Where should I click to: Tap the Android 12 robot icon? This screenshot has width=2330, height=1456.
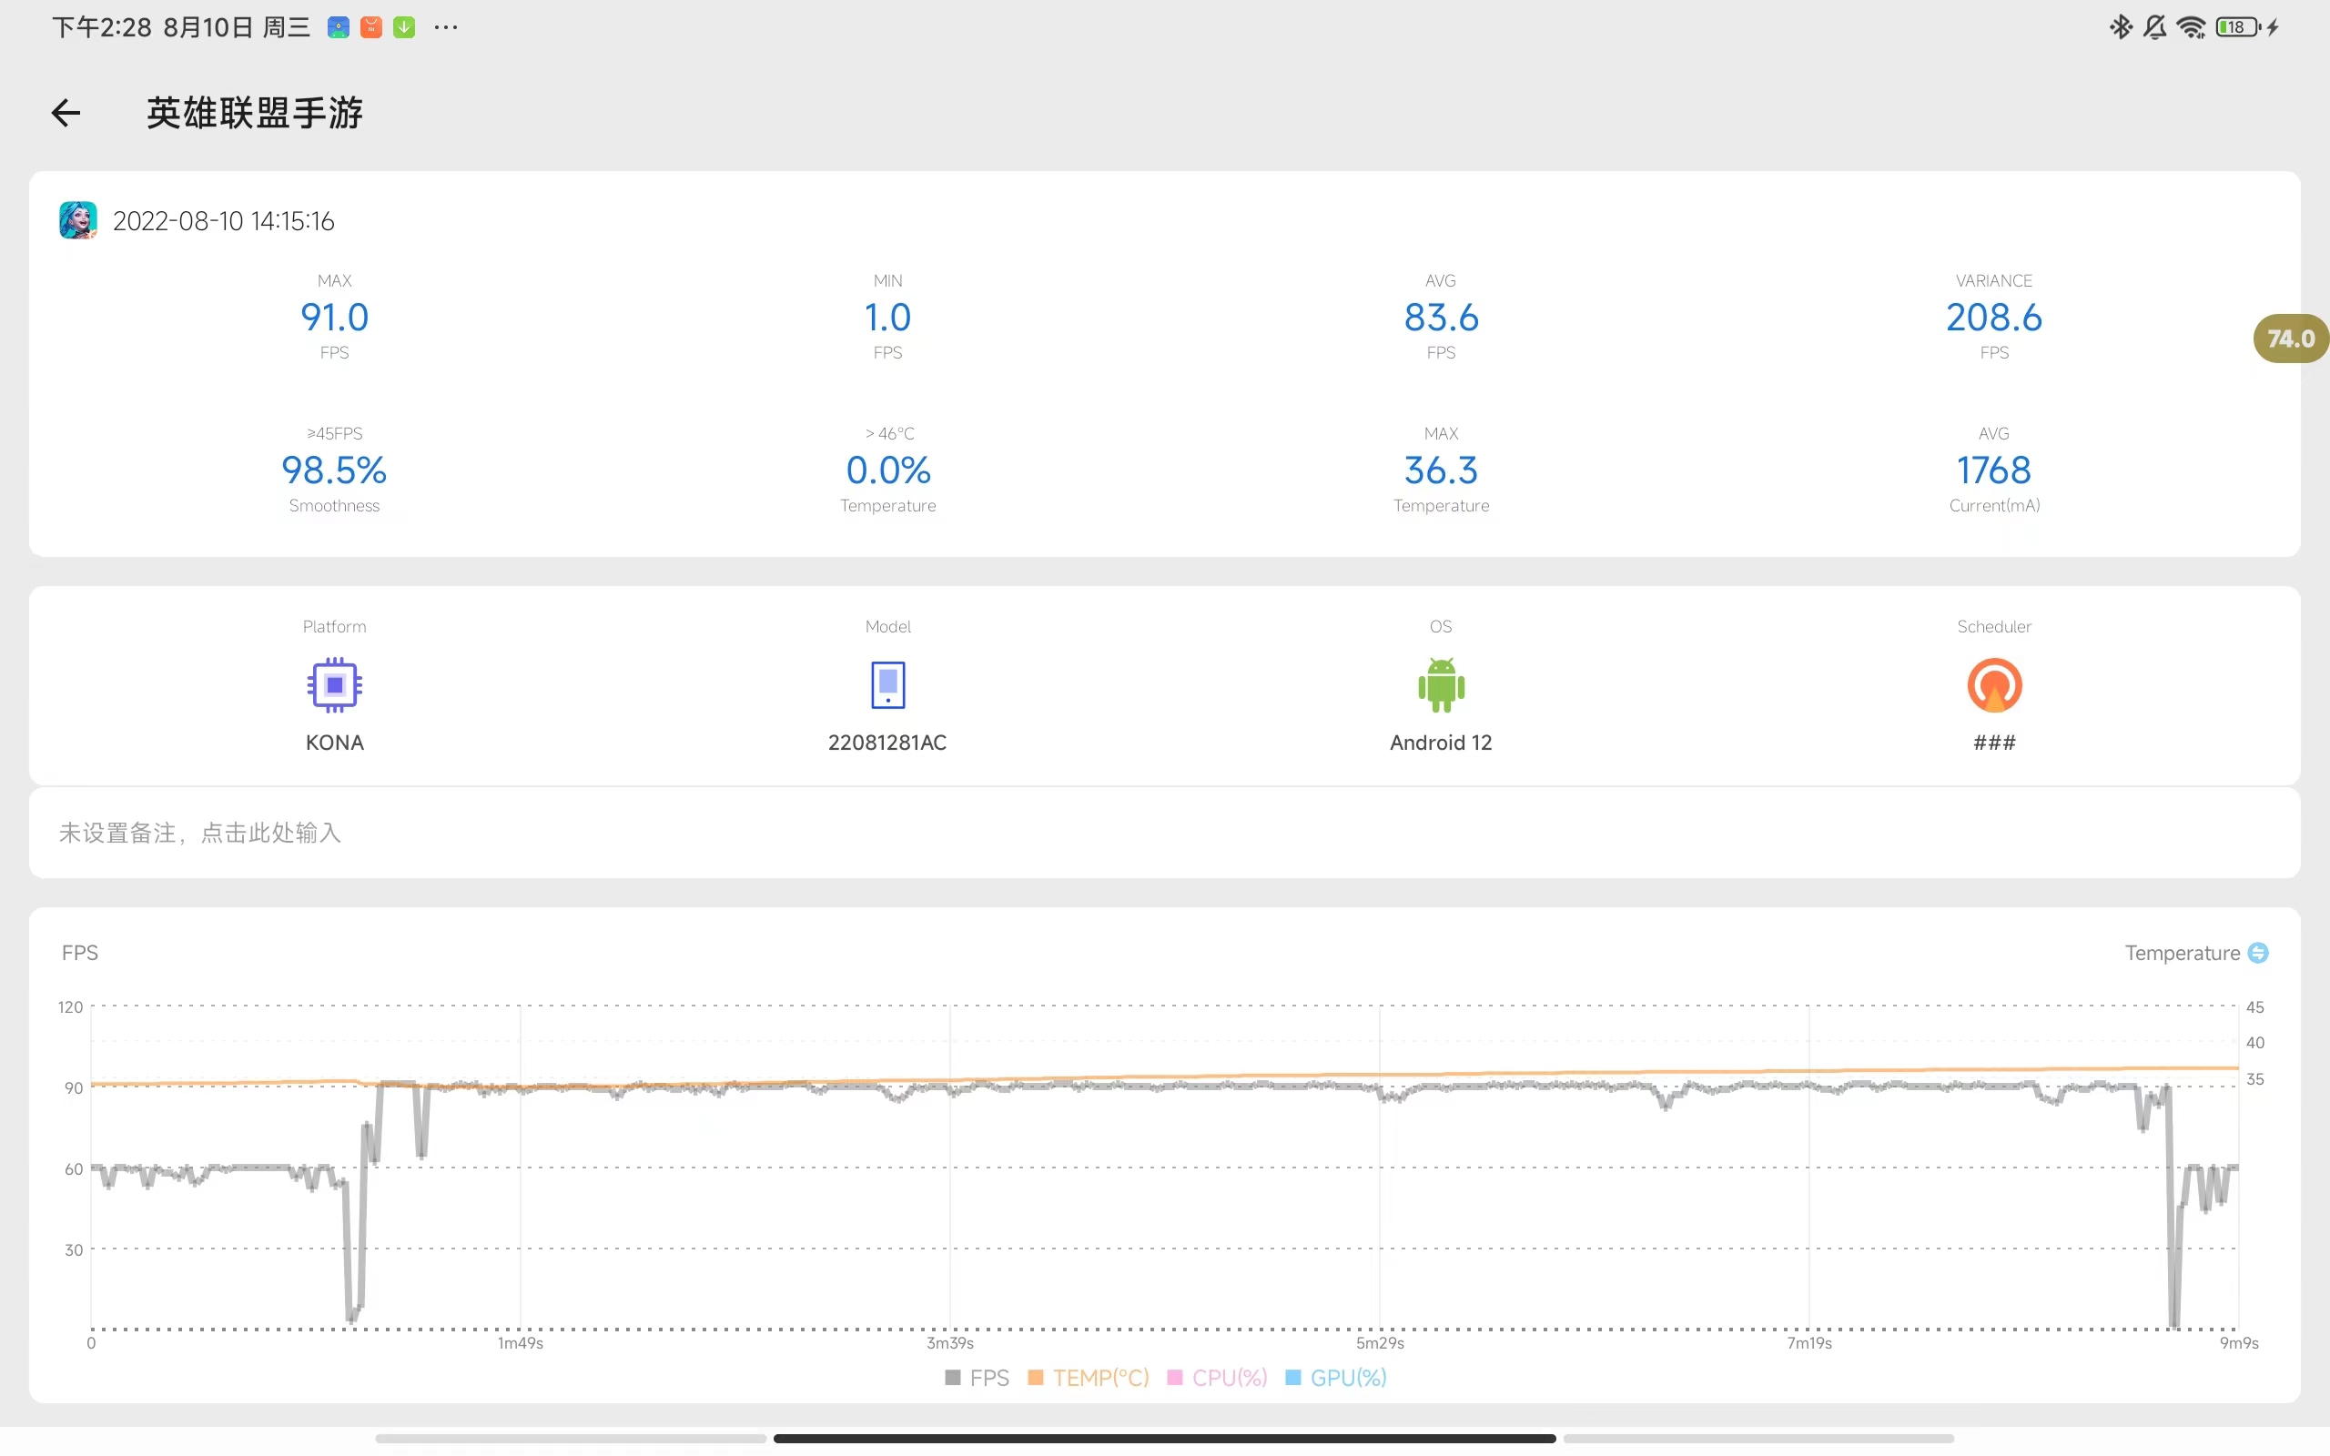point(1441,684)
